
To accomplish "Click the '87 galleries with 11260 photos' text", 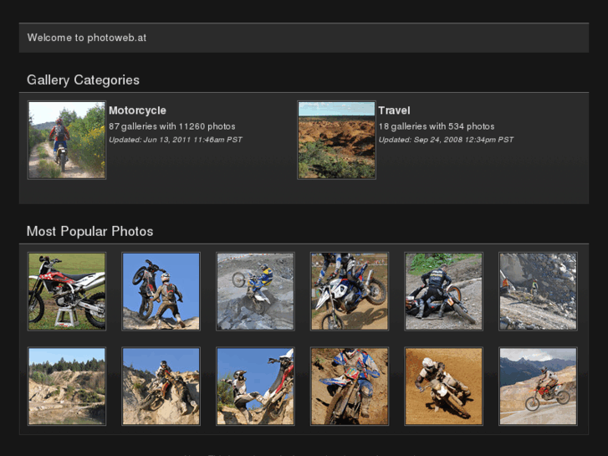I will [x=171, y=126].
